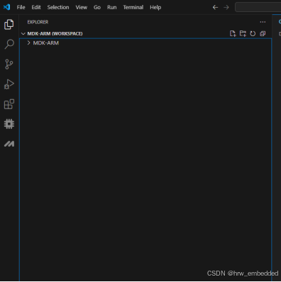281x282 pixels.
Task: Open the Edit menu
Action: point(36,7)
